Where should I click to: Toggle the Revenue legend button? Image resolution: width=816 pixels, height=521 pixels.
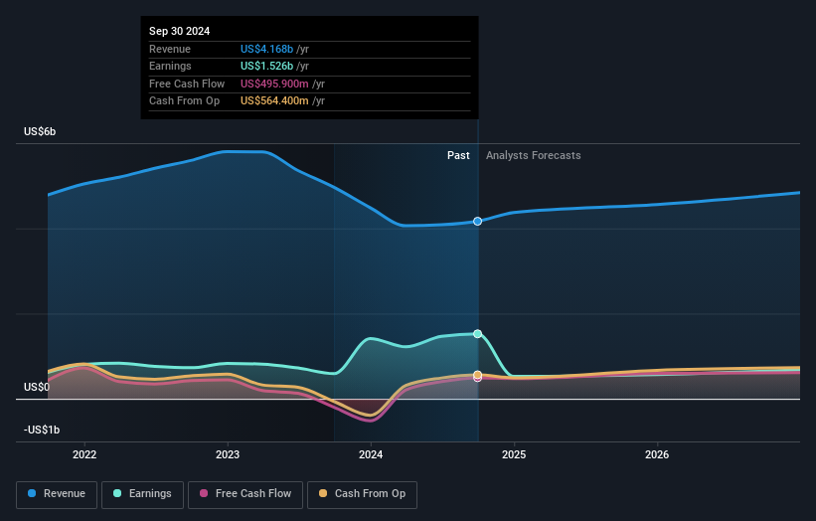point(57,494)
